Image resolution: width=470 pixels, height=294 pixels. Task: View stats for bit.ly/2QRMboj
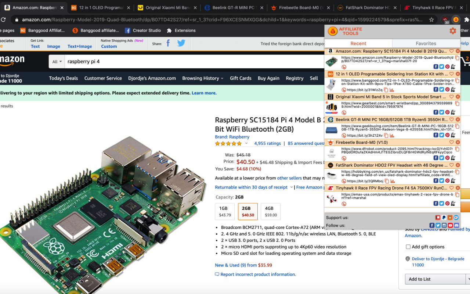[x=392, y=181]
